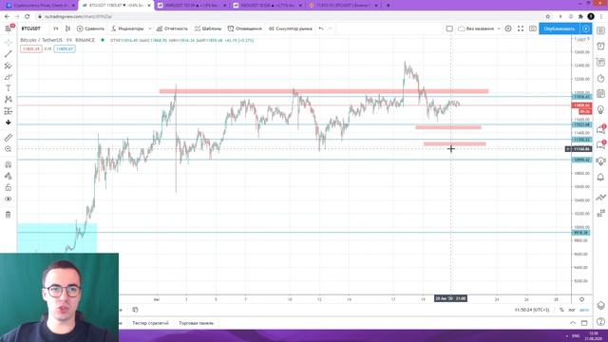Delete drawings with trash can icon

coord(9,215)
